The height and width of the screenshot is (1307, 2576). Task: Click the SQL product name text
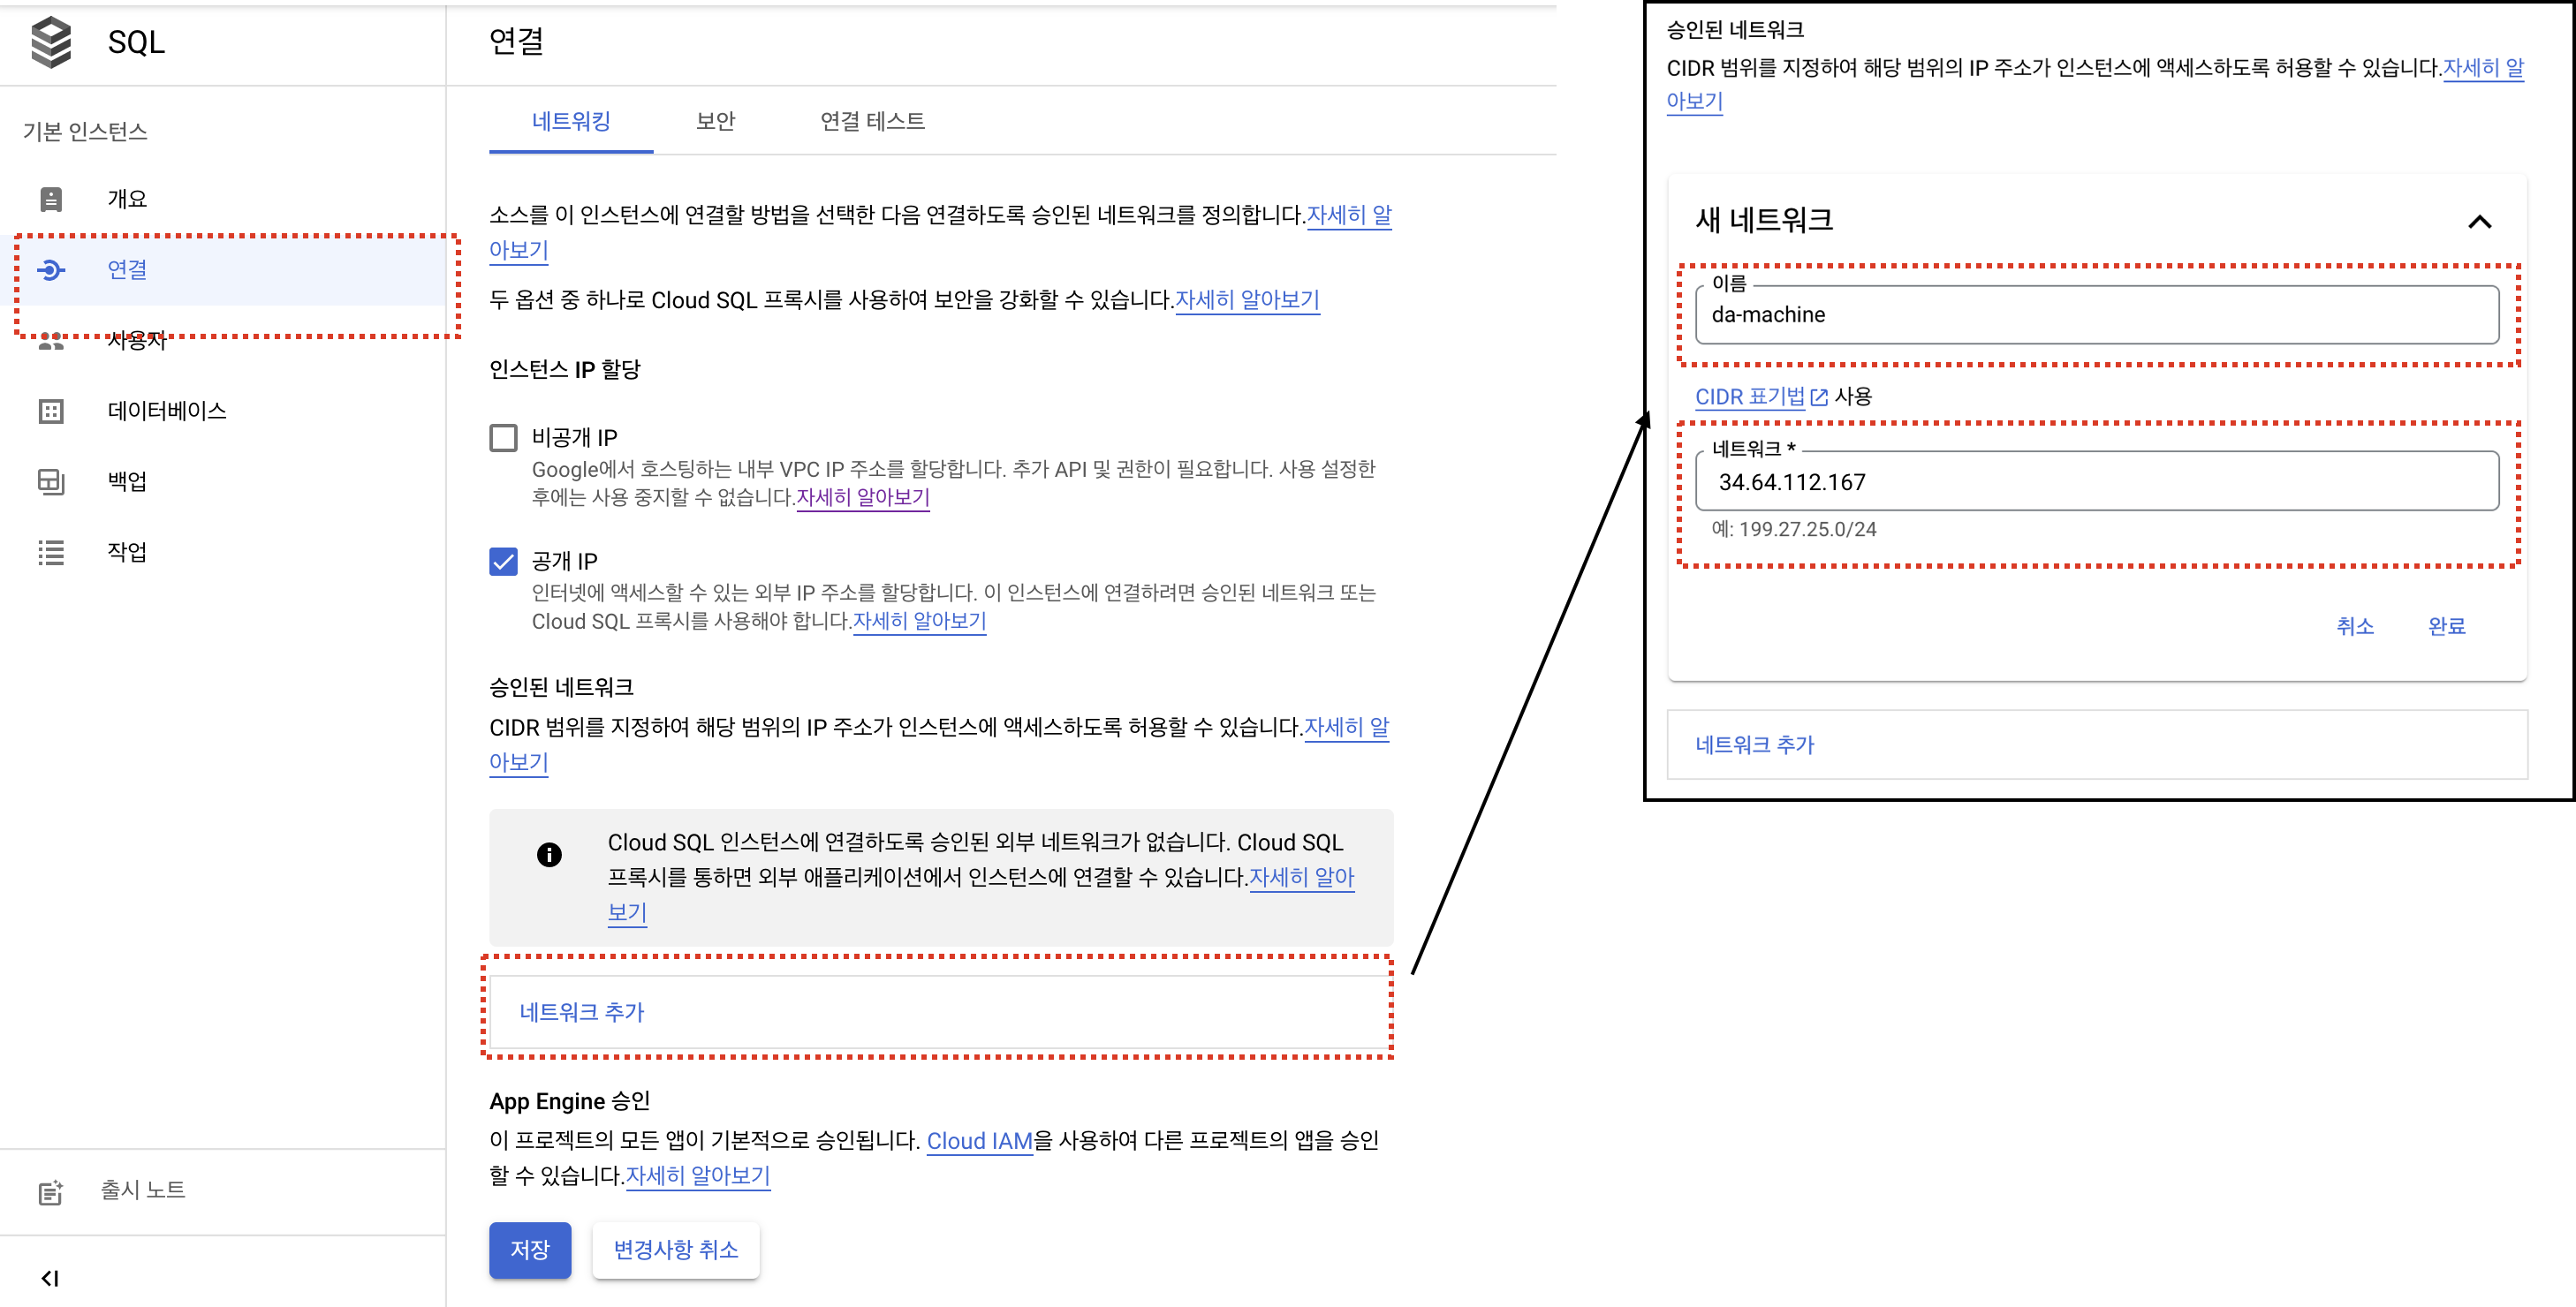coord(136,42)
